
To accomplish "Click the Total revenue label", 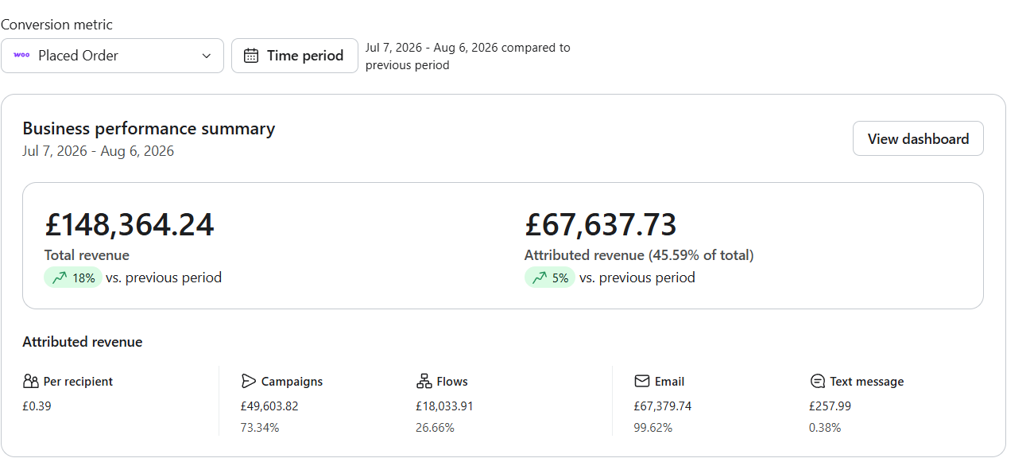I will click(x=87, y=255).
